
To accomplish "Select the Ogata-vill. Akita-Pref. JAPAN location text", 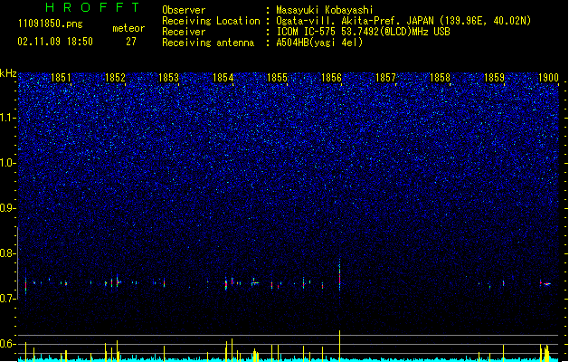I will pos(403,21).
